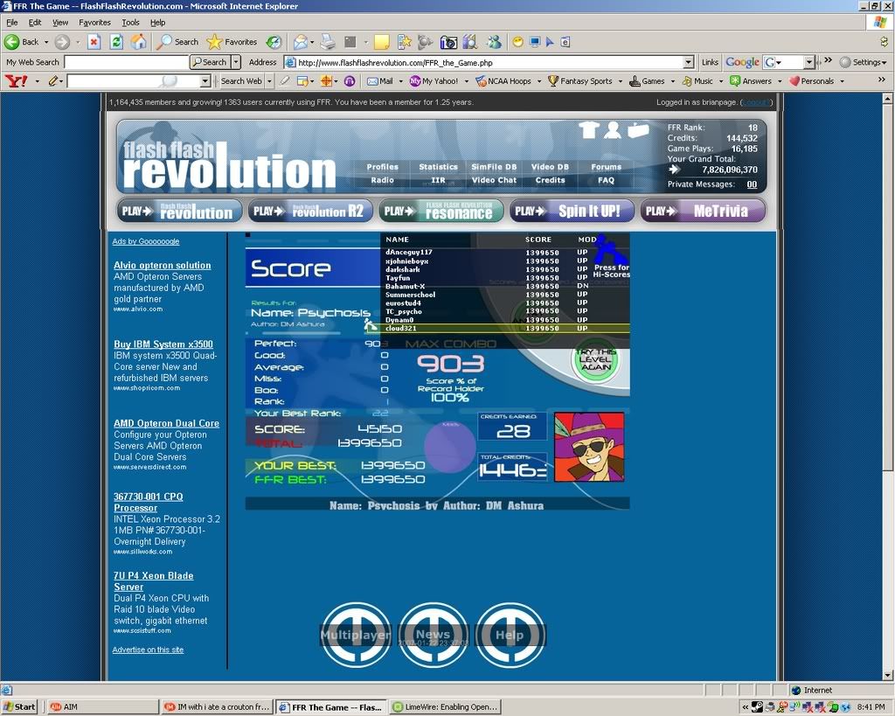Open the Alvio opteron solution ad link
895x716 pixels.
(x=162, y=265)
